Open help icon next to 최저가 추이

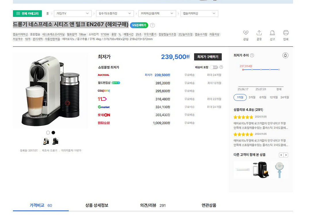click(252, 55)
